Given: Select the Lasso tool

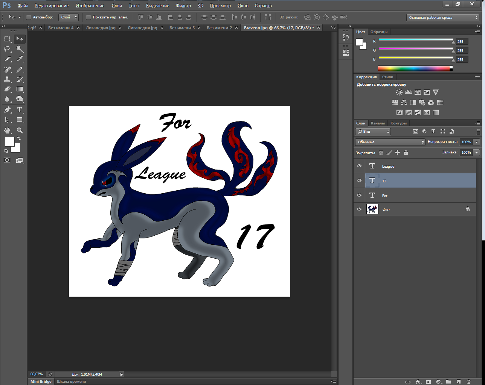Looking at the screenshot, I should pyautogui.click(x=7, y=49).
